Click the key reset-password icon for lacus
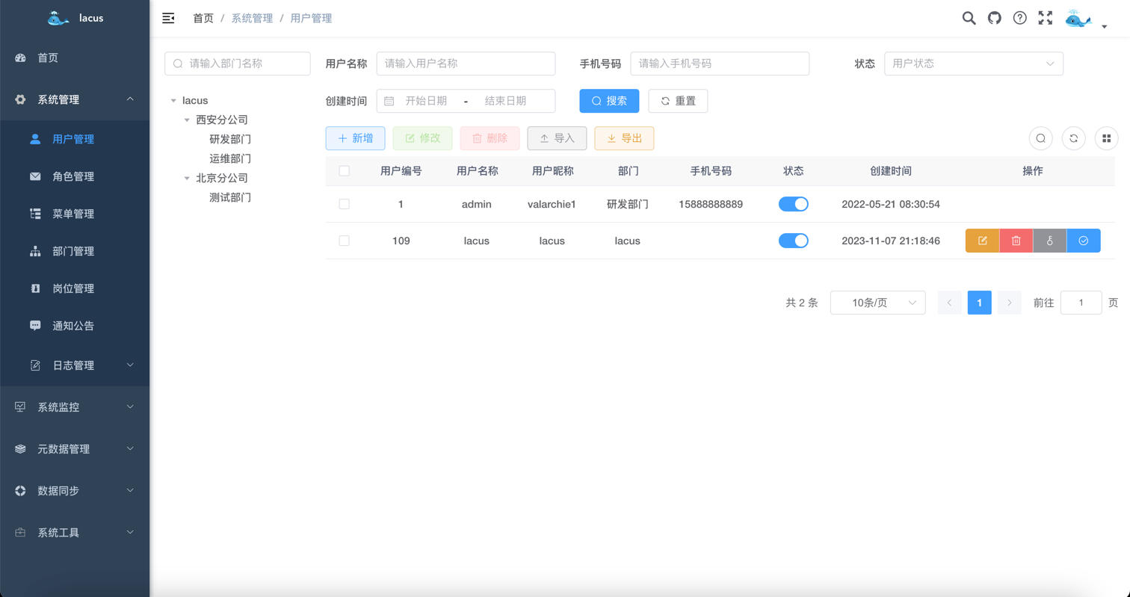The width and height of the screenshot is (1130, 597). coord(1049,241)
